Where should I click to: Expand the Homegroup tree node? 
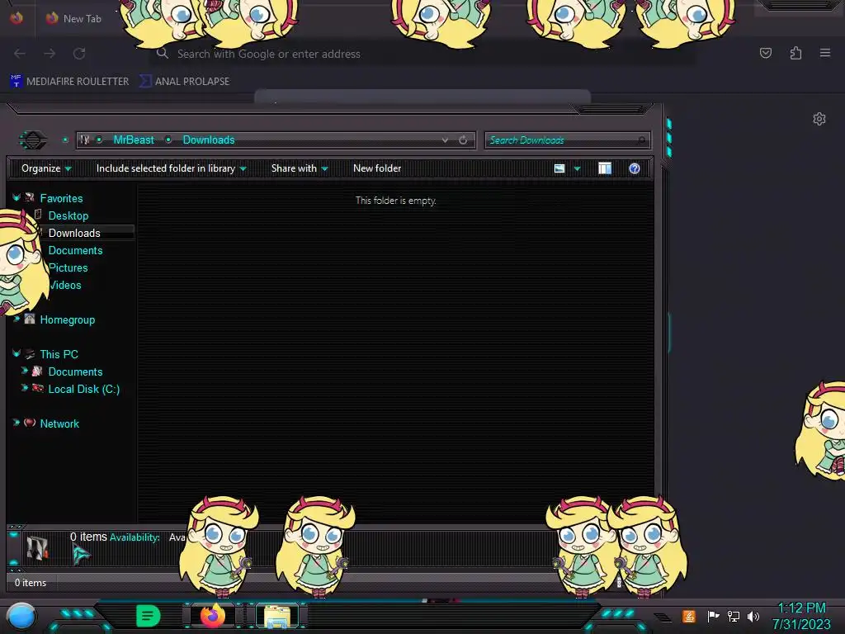tap(17, 319)
